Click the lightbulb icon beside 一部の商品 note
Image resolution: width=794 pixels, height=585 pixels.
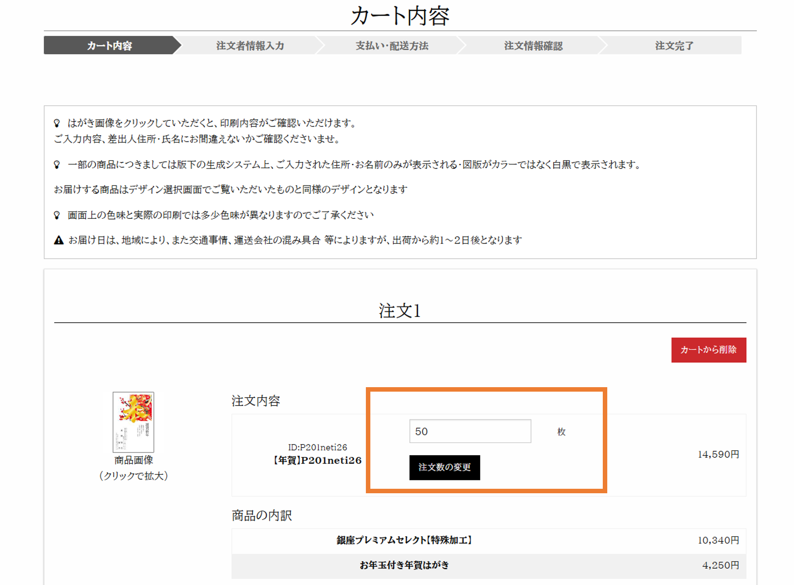pos(57,165)
